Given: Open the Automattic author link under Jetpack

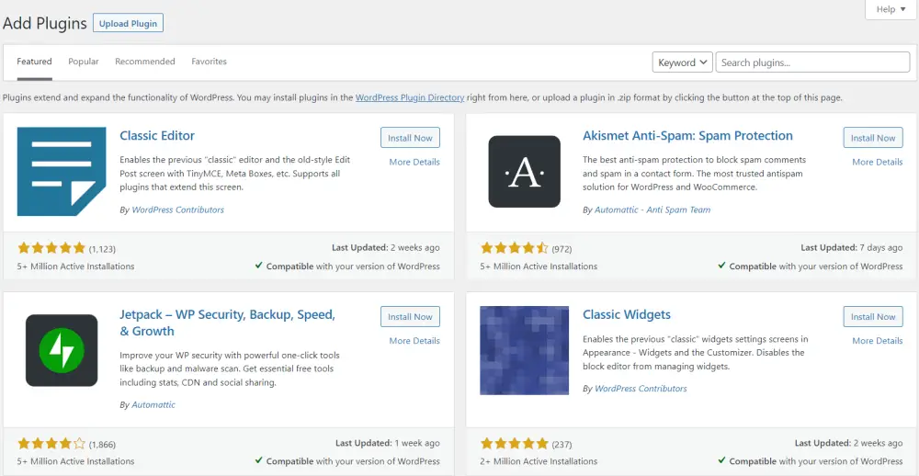Looking at the screenshot, I should (x=153, y=405).
